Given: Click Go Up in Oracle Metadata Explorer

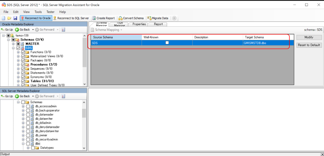Looking at the screenshot, I should (x=7, y=29).
